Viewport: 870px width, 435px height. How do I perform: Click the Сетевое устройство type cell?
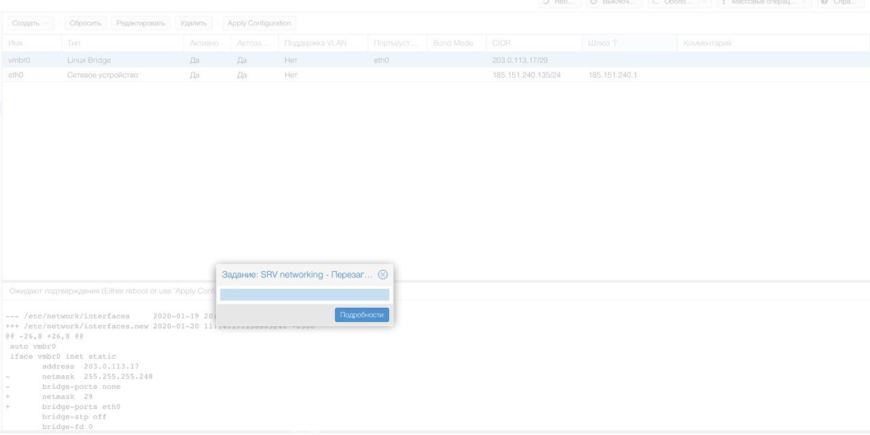tap(103, 75)
